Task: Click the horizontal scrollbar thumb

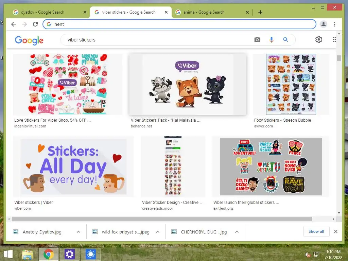Action: tap(162, 219)
